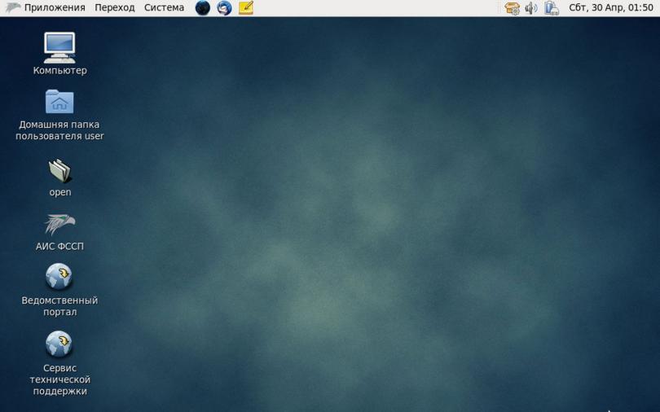Select the Компьютер desktop icon
The image size is (660, 412).
coord(59,47)
